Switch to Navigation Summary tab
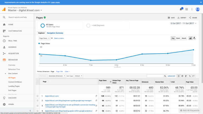The image size is (203, 114). tap(55, 33)
